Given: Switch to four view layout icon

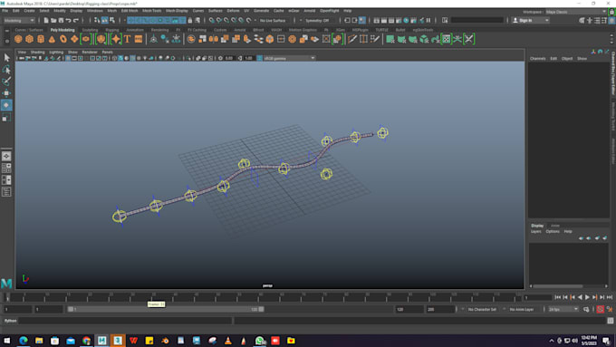Looking at the screenshot, I should tap(6, 169).
